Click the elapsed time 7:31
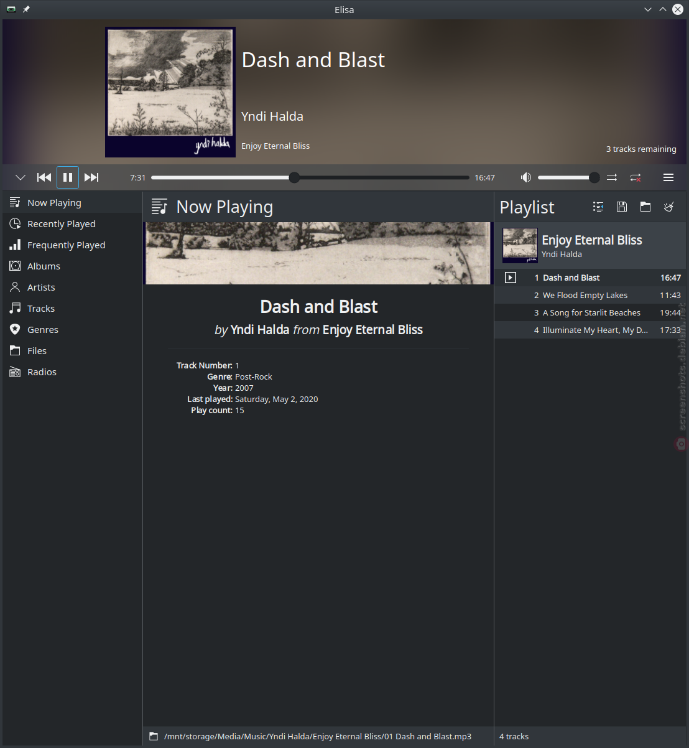 tap(138, 178)
